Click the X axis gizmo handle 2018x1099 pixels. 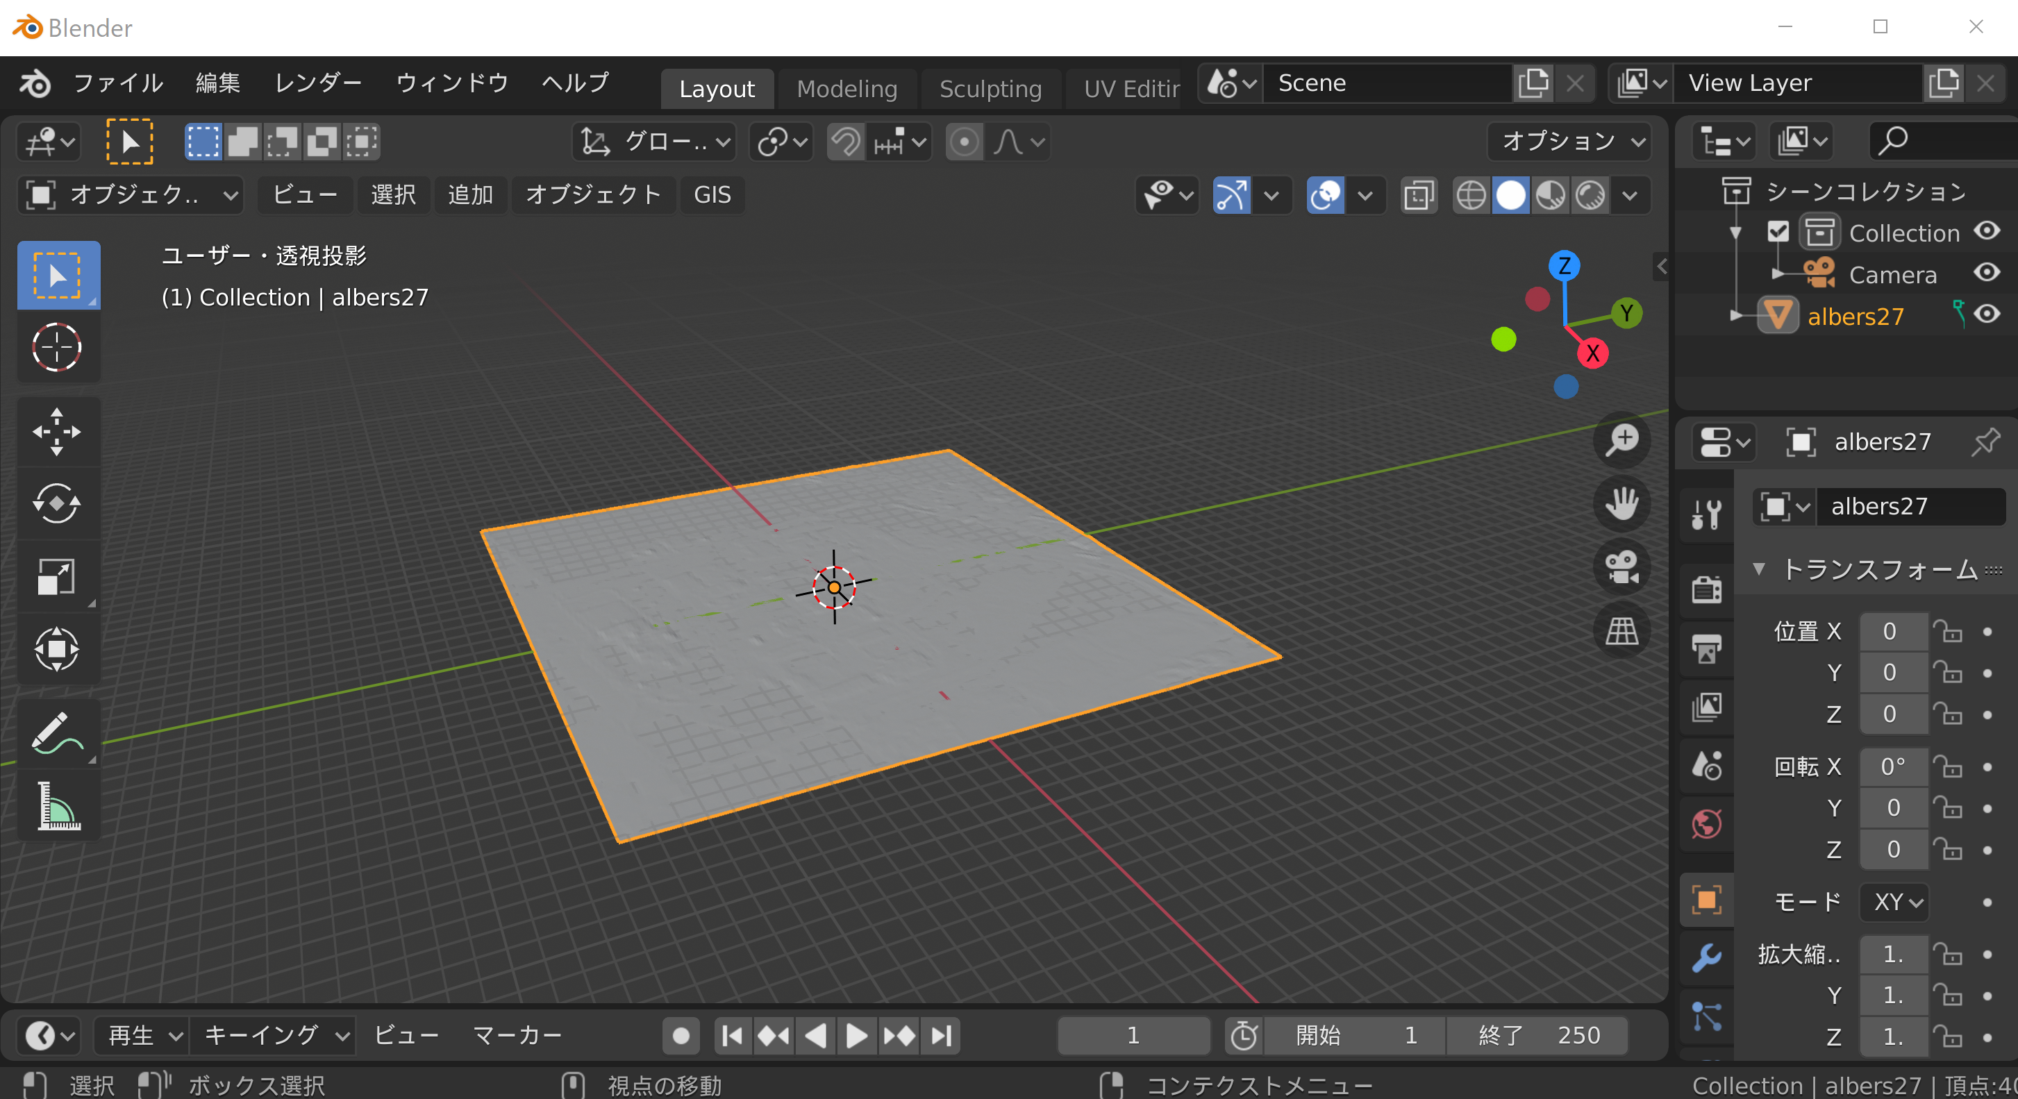tap(1592, 353)
